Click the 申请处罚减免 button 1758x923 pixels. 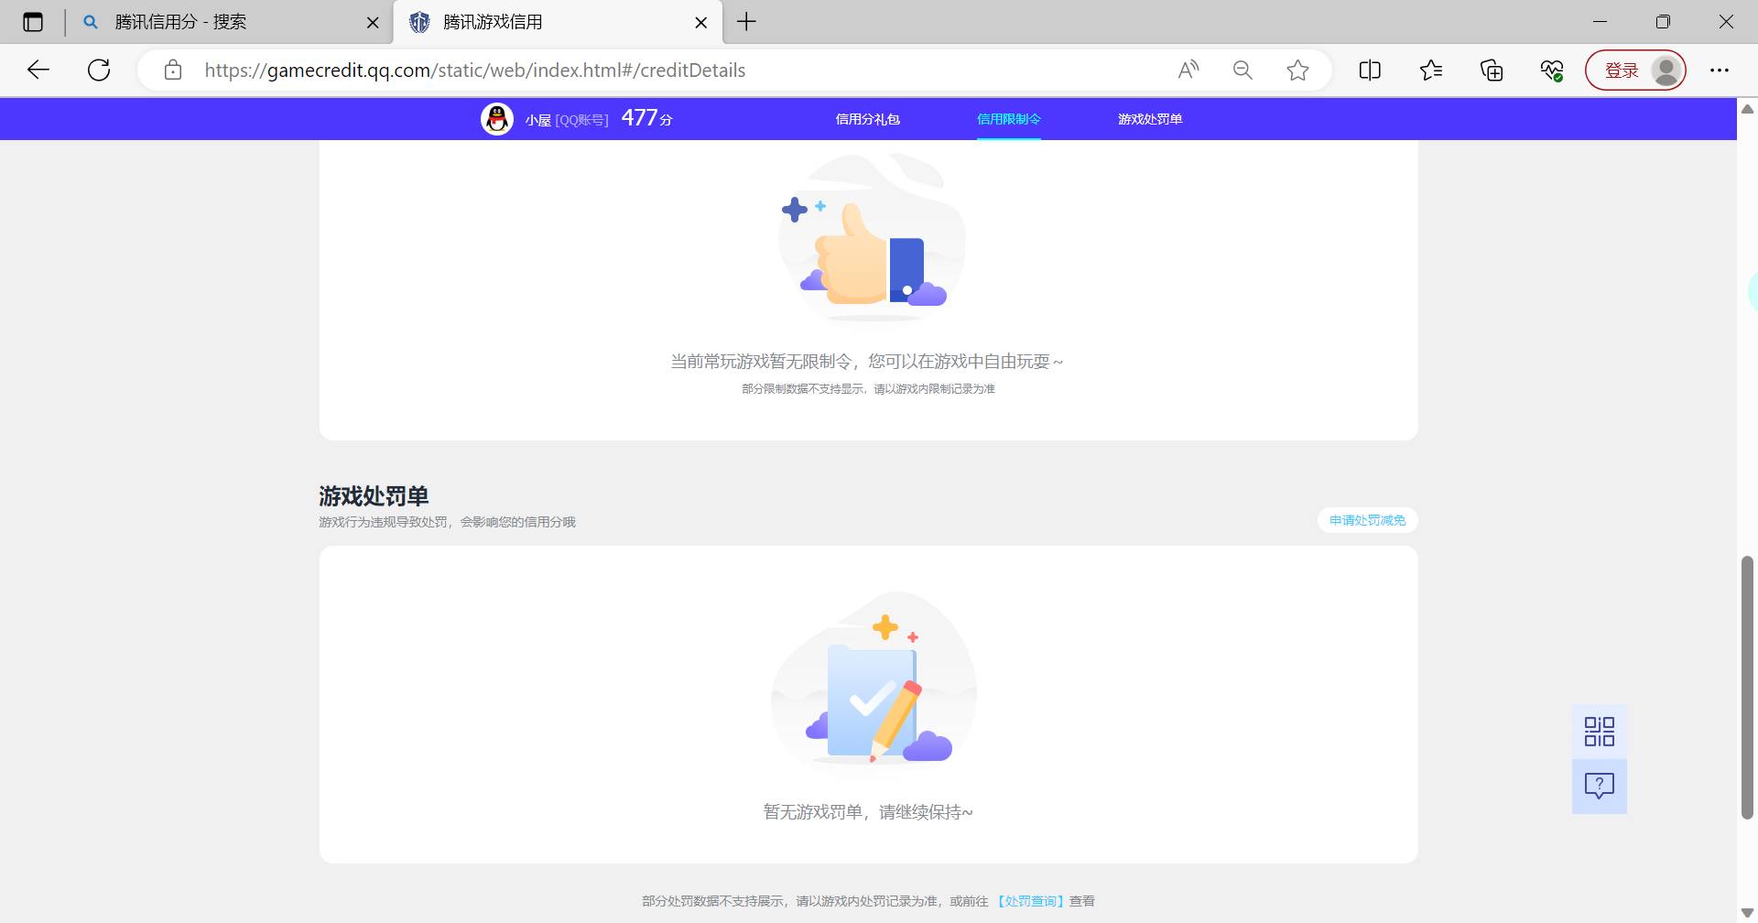pyautogui.click(x=1366, y=519)
